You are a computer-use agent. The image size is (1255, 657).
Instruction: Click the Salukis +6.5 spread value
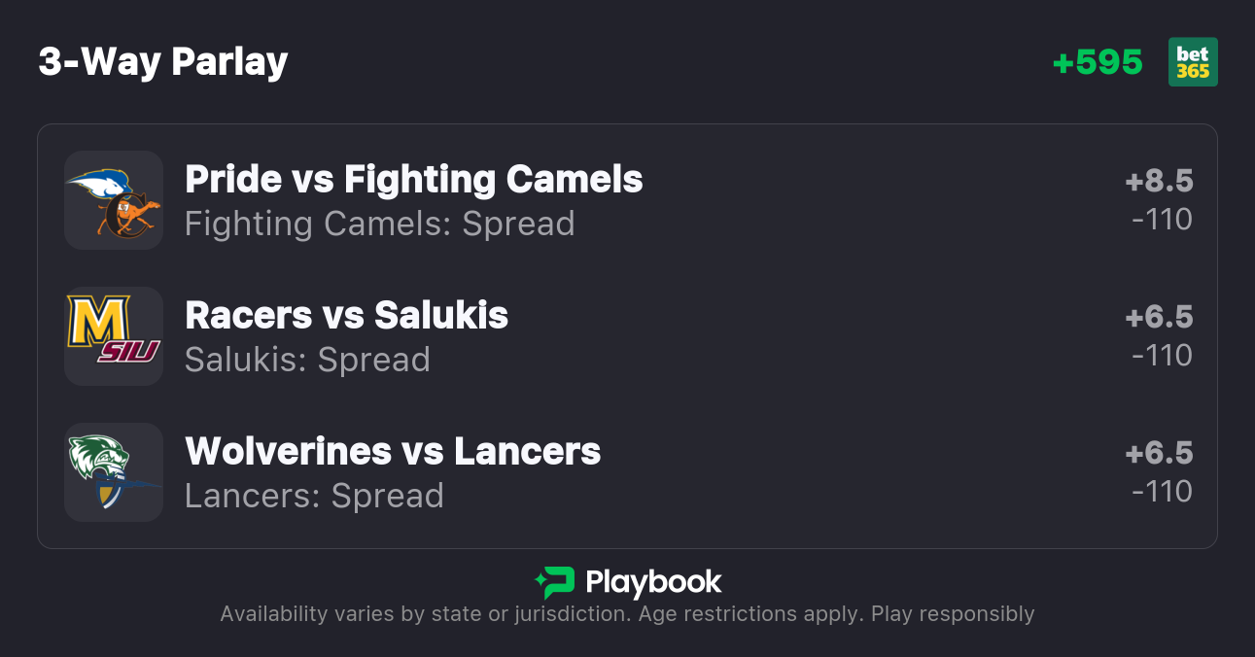click(1159, 318)
